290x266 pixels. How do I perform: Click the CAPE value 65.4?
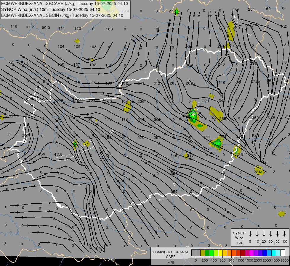pyautogui.click(x=92, y=119)
